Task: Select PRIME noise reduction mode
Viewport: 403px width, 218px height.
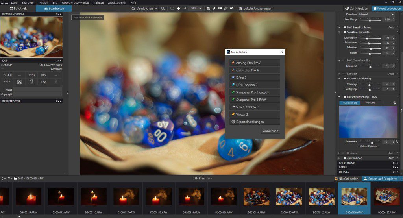Action: coord(371,103)
